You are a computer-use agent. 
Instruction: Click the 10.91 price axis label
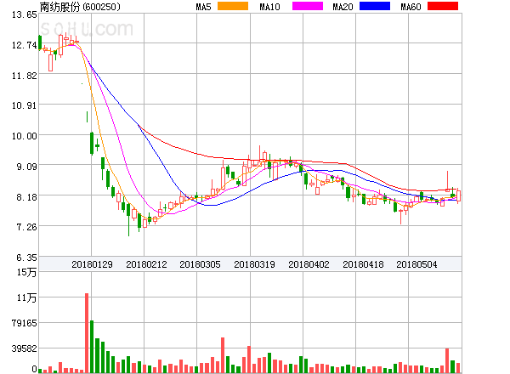pyautogui.click(x=25, y=105)
